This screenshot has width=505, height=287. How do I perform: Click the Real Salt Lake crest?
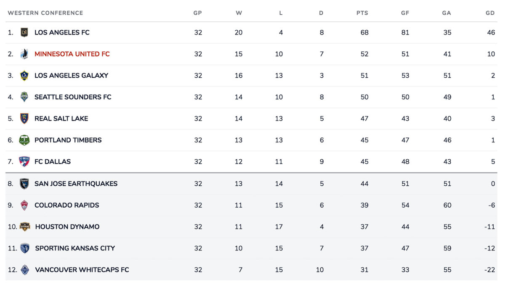click(24, 118)
